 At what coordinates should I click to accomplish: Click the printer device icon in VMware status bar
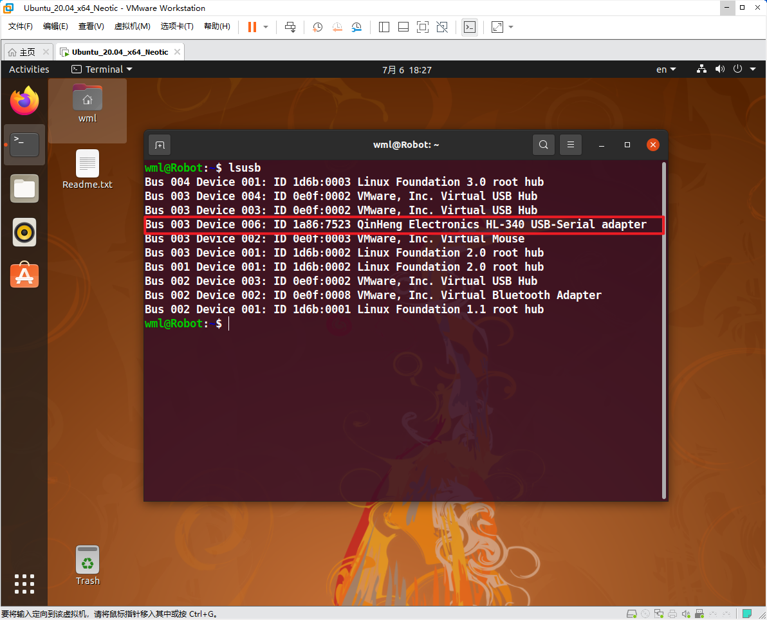(672, 614)
